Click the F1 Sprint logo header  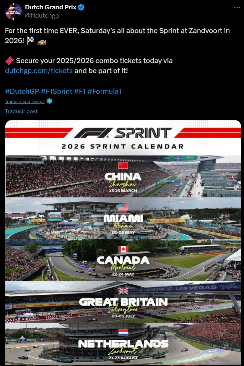tap(123, 133)
